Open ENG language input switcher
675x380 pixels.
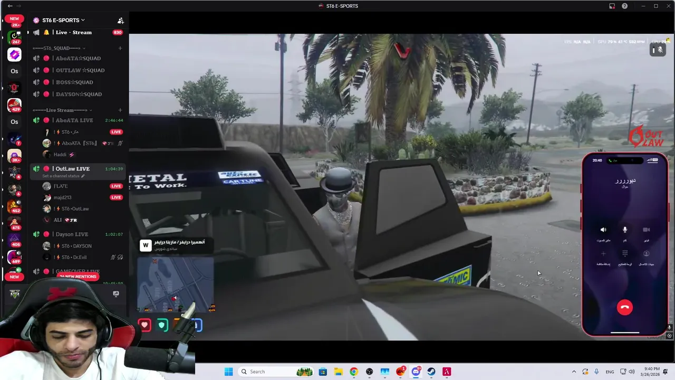coord(610,372)
